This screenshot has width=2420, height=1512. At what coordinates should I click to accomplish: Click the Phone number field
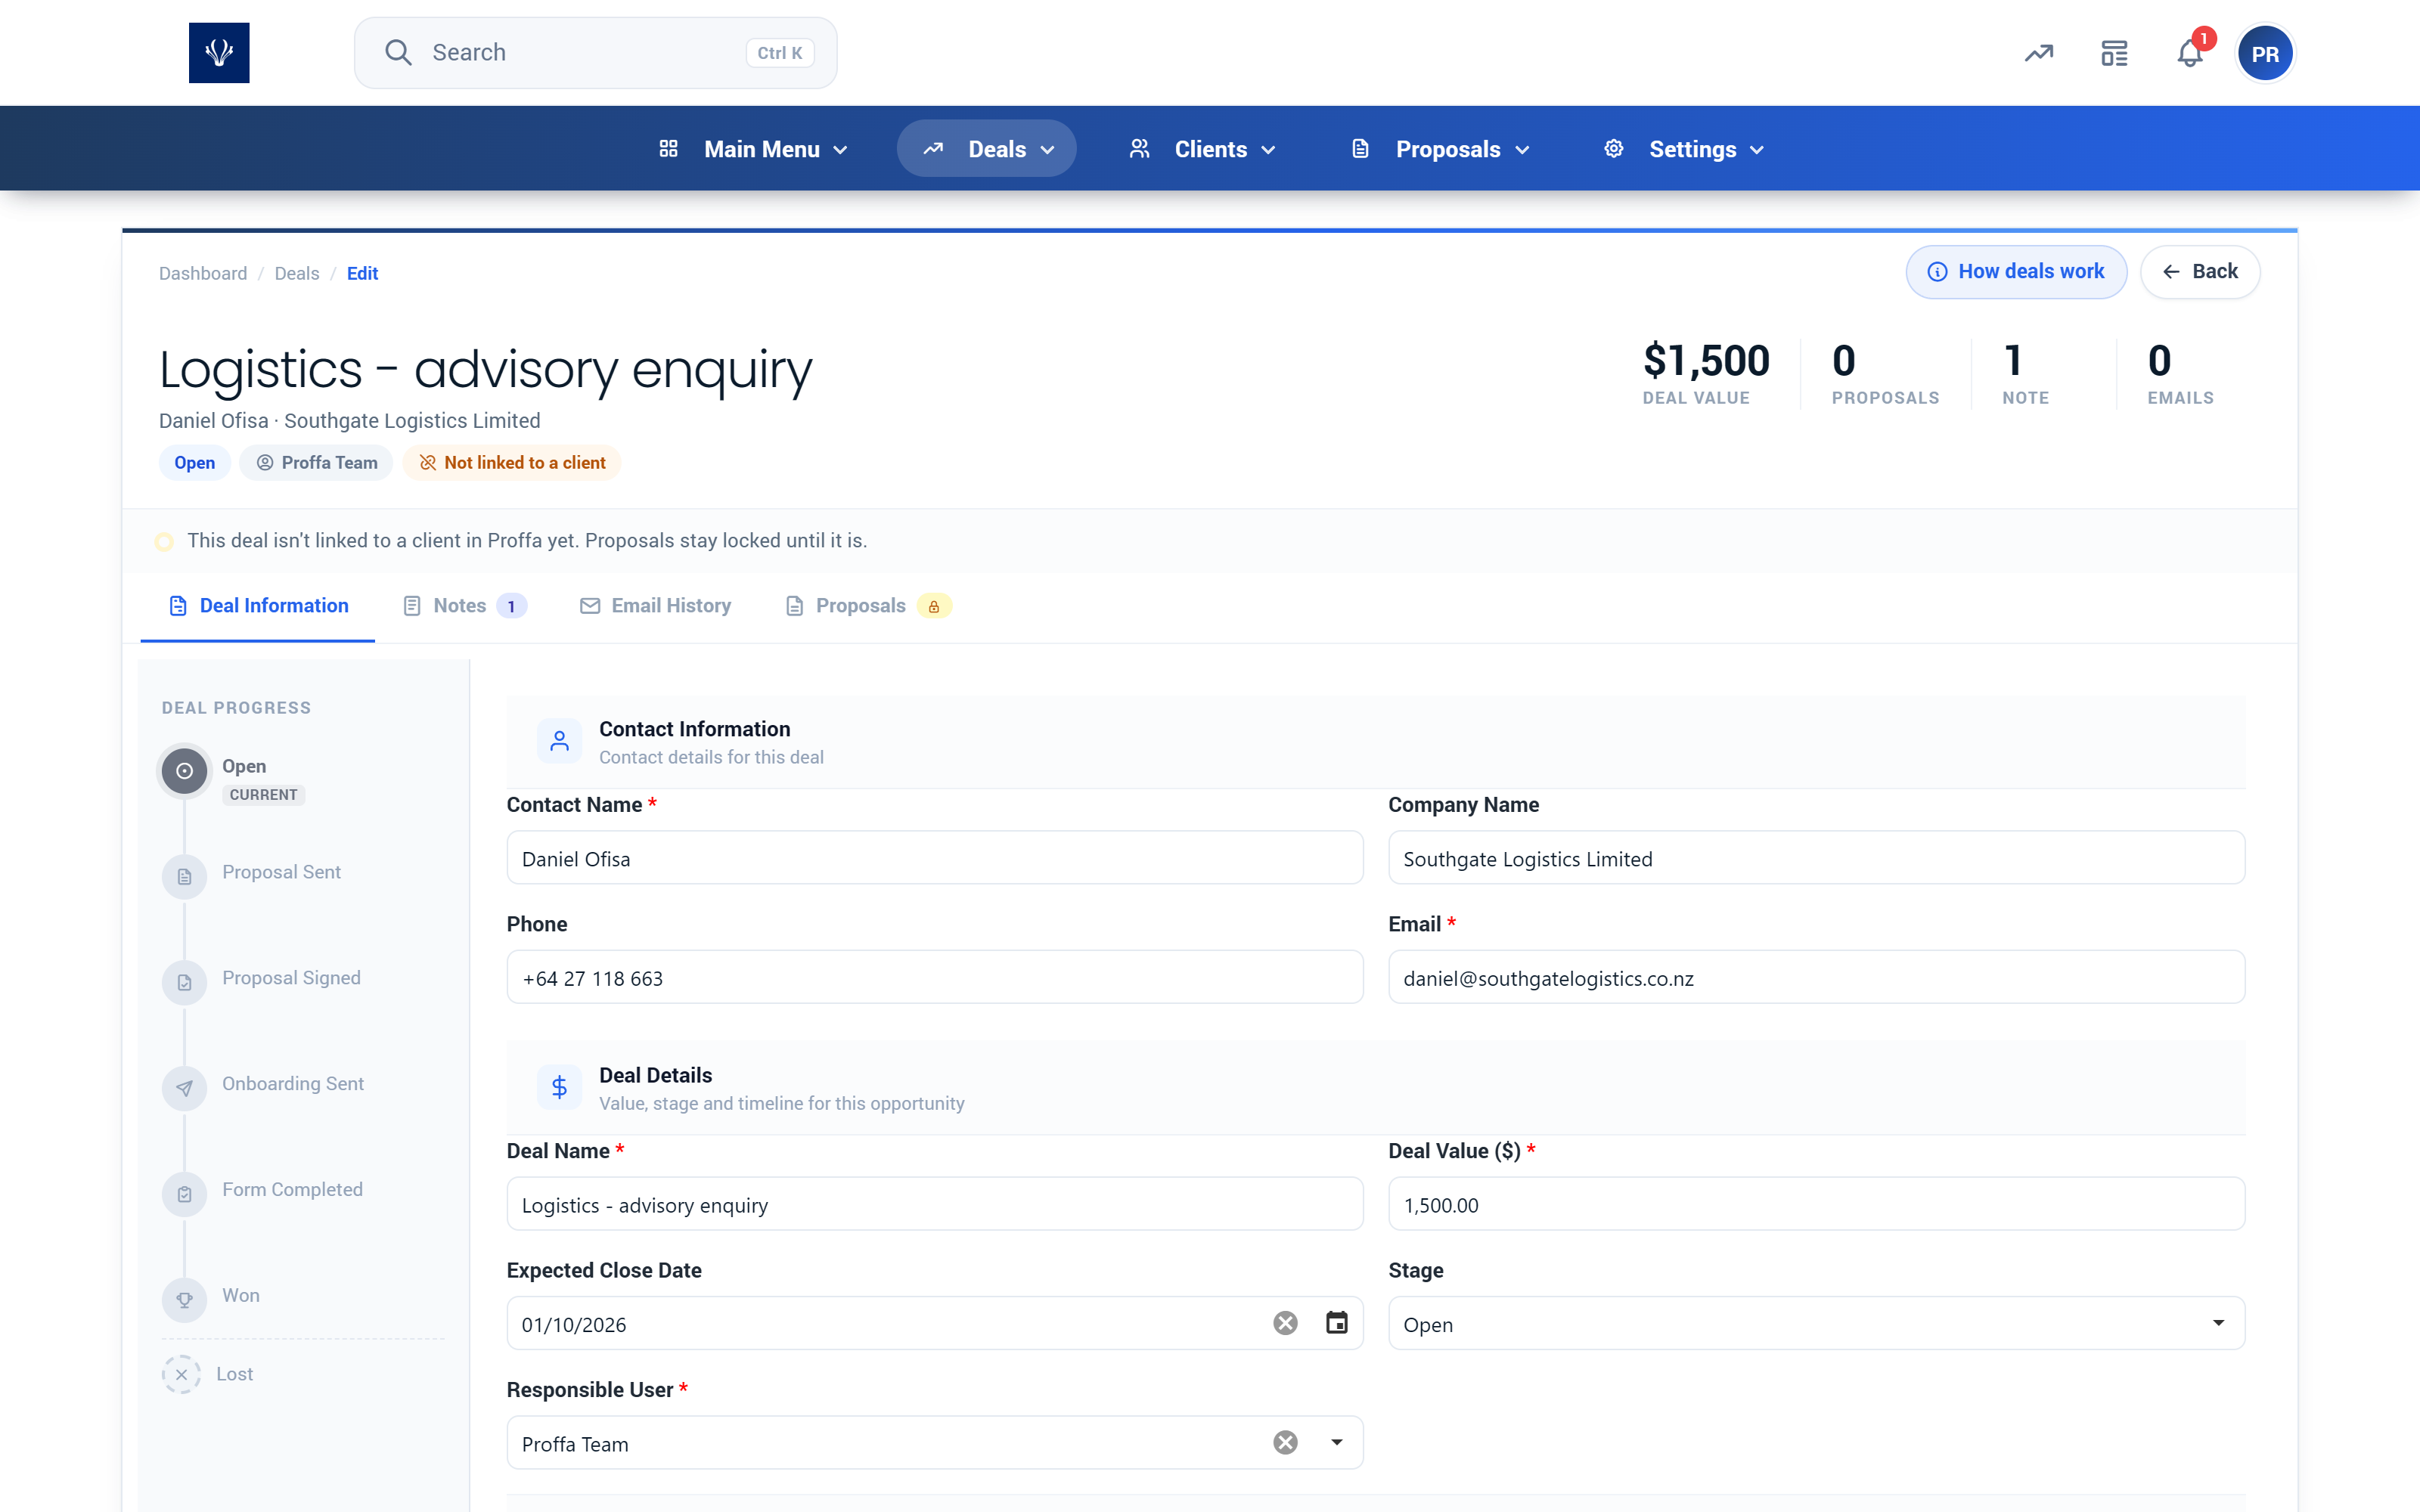(934, 977)
